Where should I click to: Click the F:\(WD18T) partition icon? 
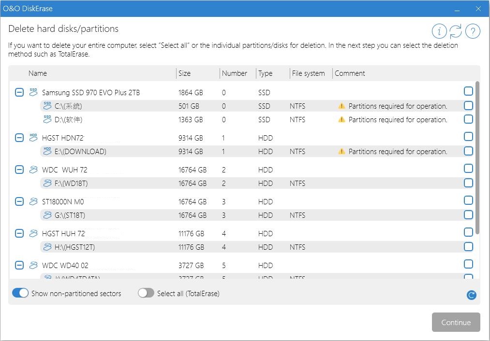[x=47, y=183]
